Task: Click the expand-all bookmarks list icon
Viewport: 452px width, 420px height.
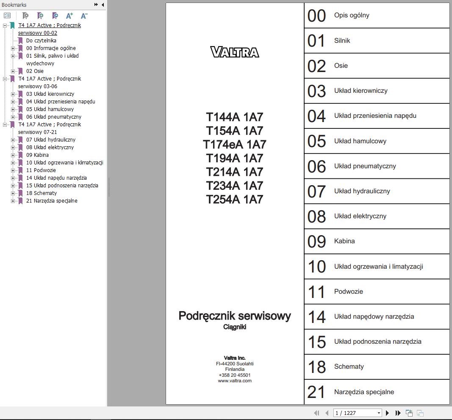Action: pos(7,16)
